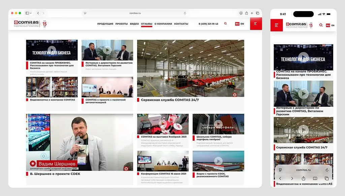The image size is (345, 196).
Task: Open pallet automation project video thumbnail
Action: pos(107,87)
